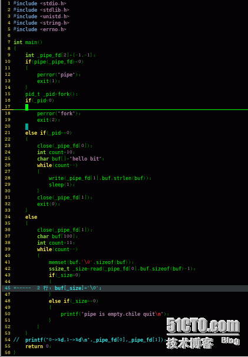Click the exit(0) statement

click(x=48, y=203)
